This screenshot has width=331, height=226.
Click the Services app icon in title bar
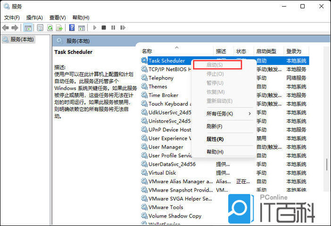pos(7,6)
